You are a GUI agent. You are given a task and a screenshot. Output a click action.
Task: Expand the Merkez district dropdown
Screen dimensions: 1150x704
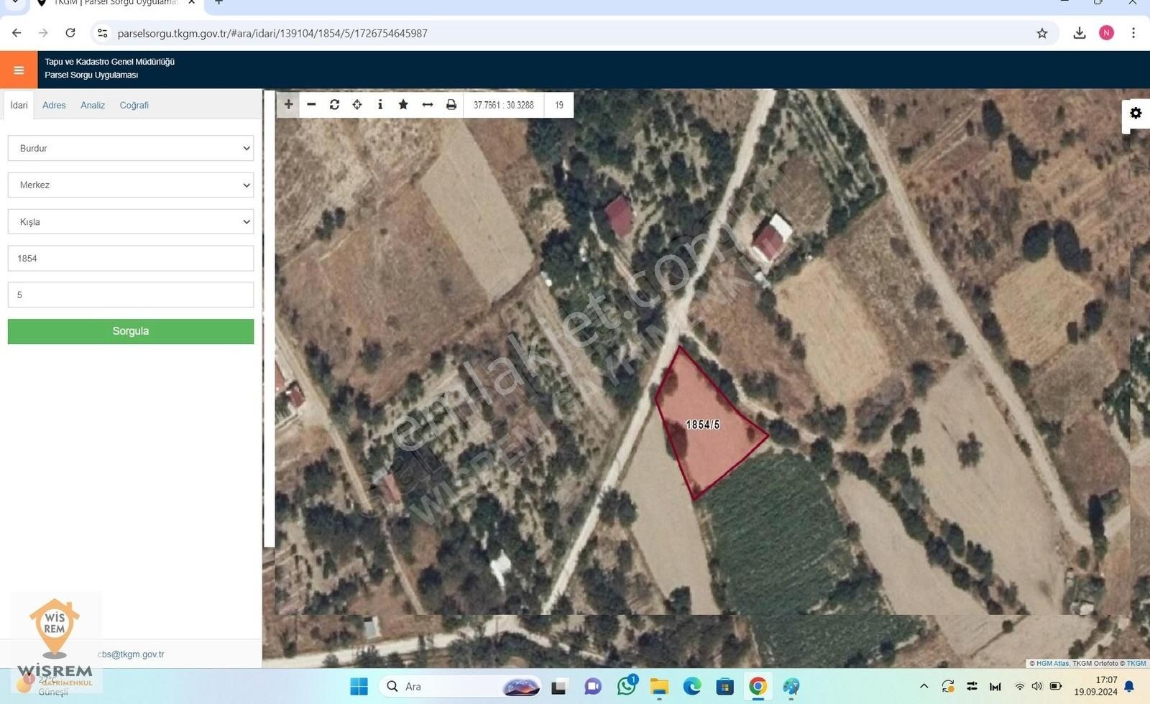130,185
